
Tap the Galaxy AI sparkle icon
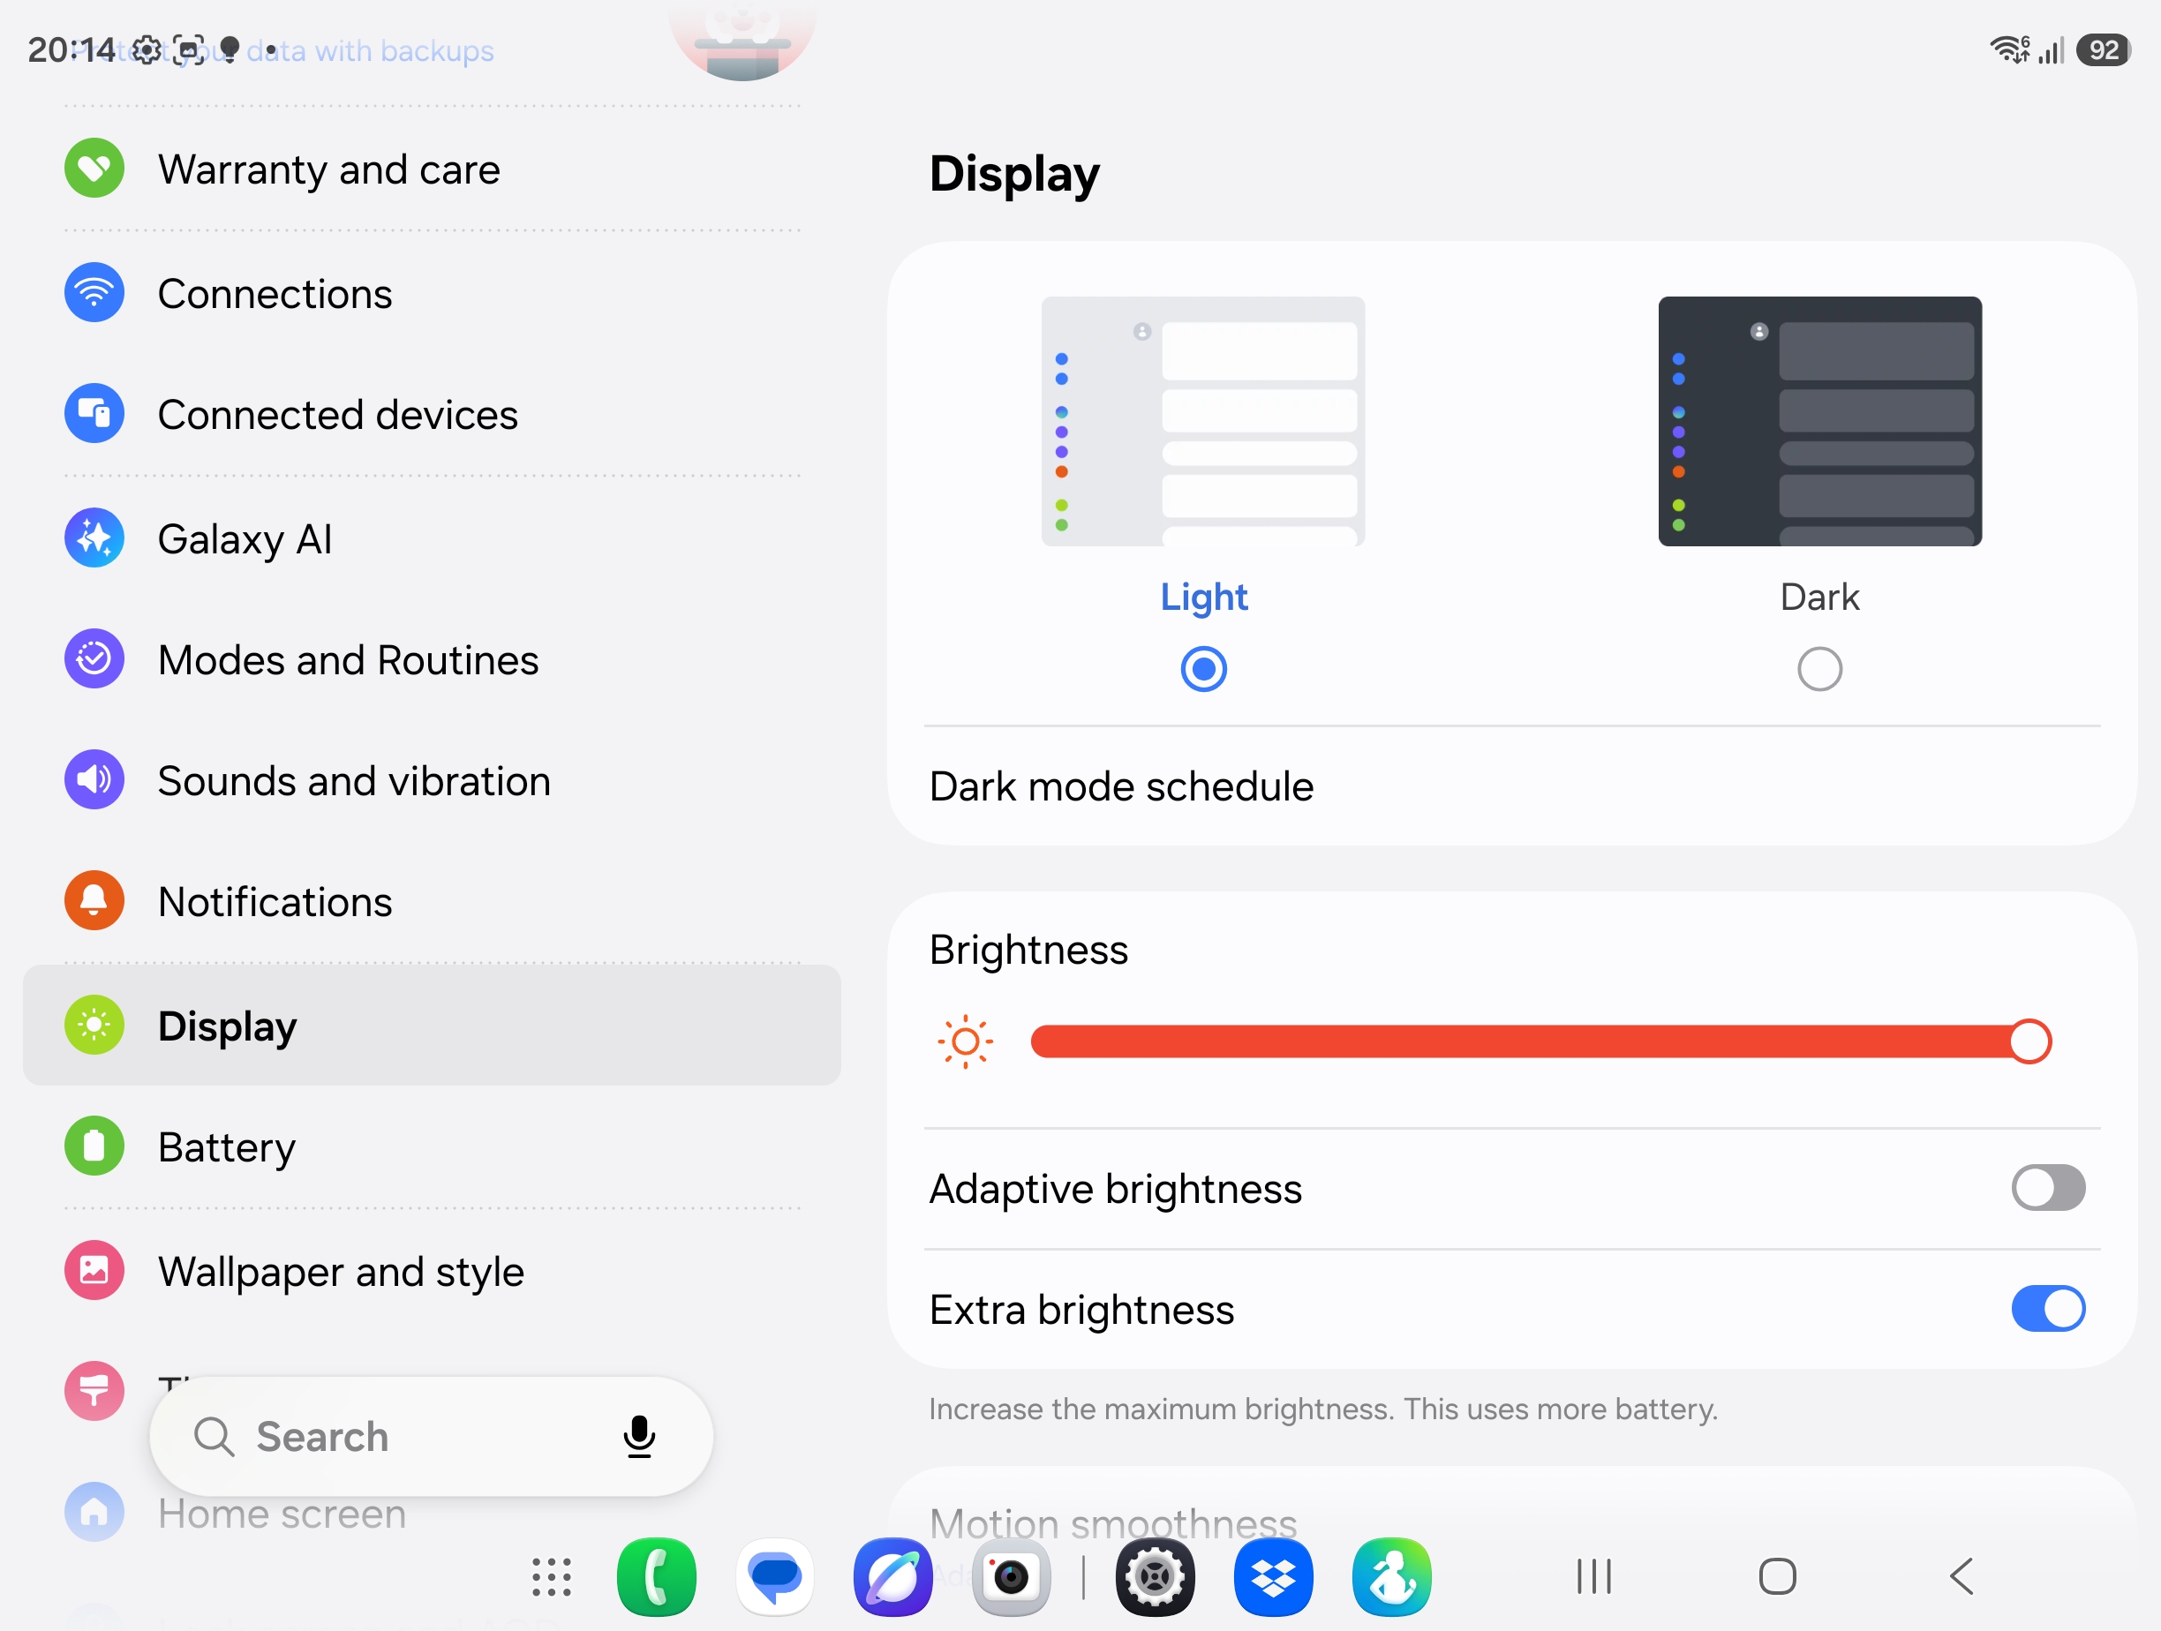pos(94,537)
